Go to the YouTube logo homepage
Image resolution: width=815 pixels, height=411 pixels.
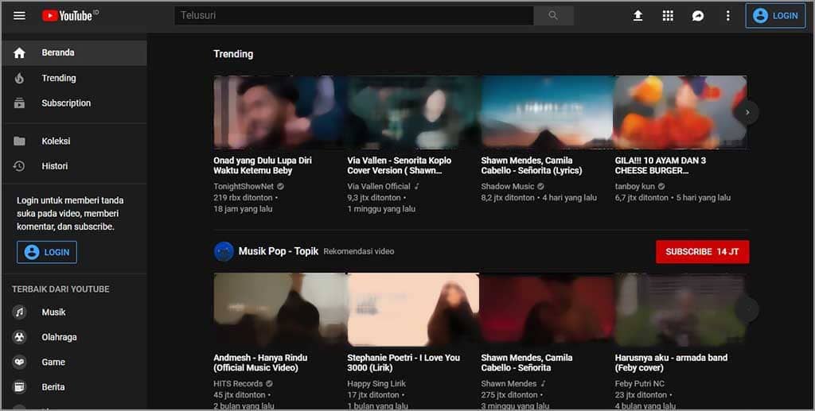pyautogui.click(x=70, y=16)
